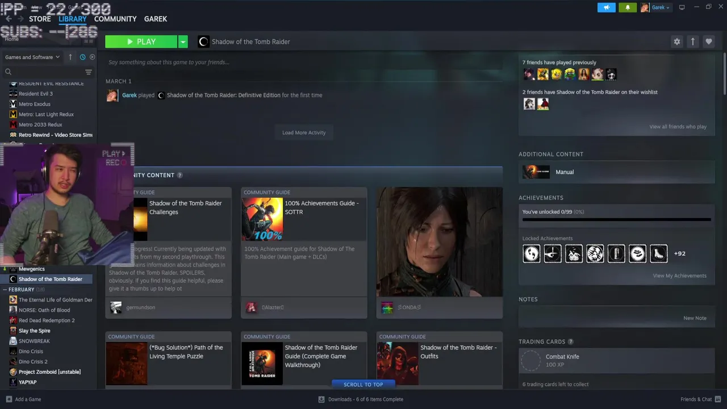This screenshot has height=409, width=727.
Task: Click Load More Activity button
Action: [x=304, y=132]
